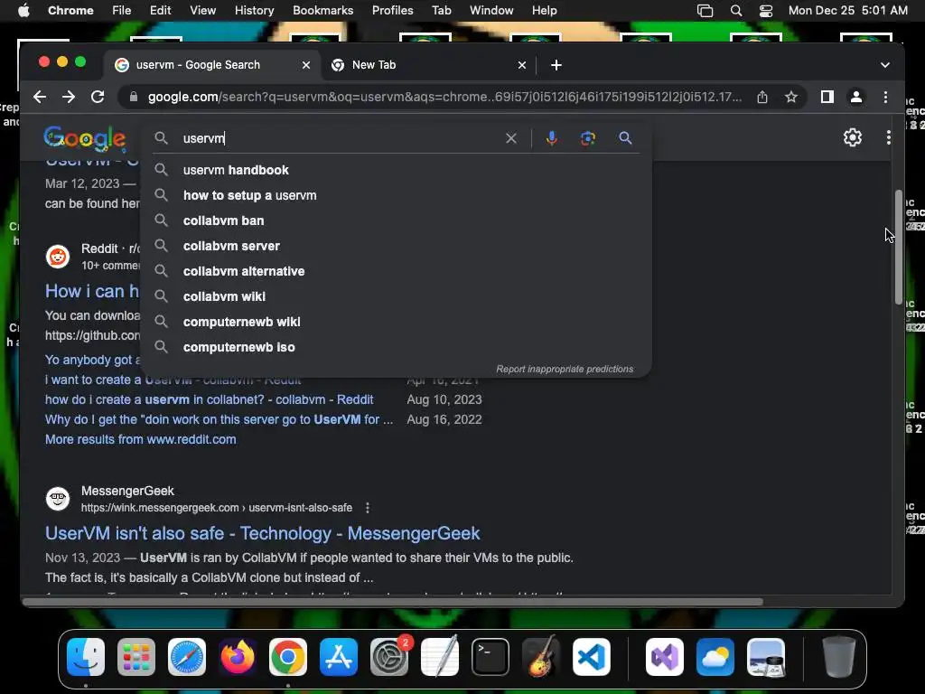This screenshot has width=925, height=694.
Task: Toggle the Chrome side panel
Action: coord(827,97)
